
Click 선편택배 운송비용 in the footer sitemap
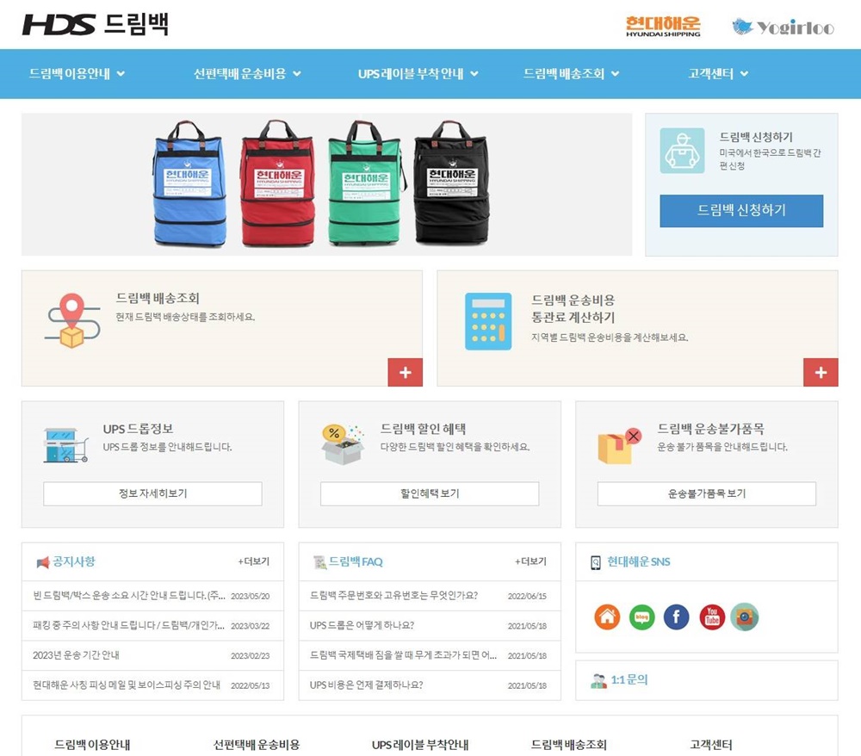coord(257,745)
